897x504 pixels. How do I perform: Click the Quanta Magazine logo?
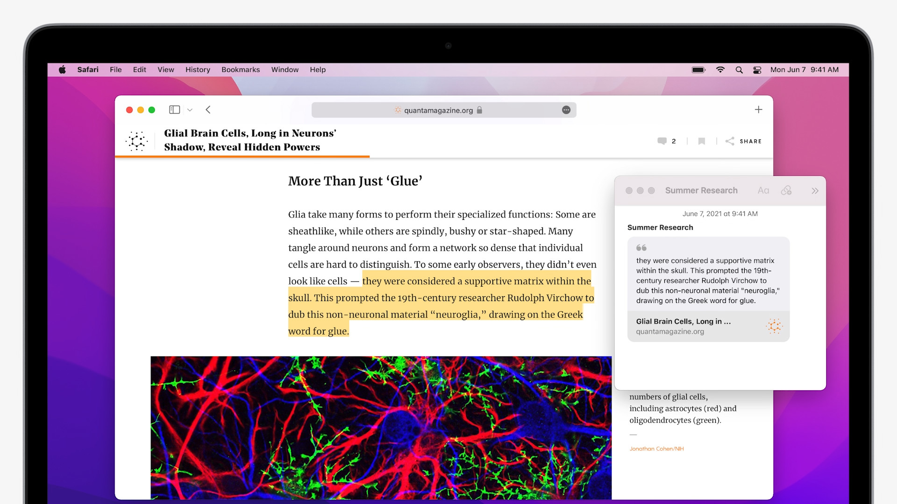coord(137,140)
